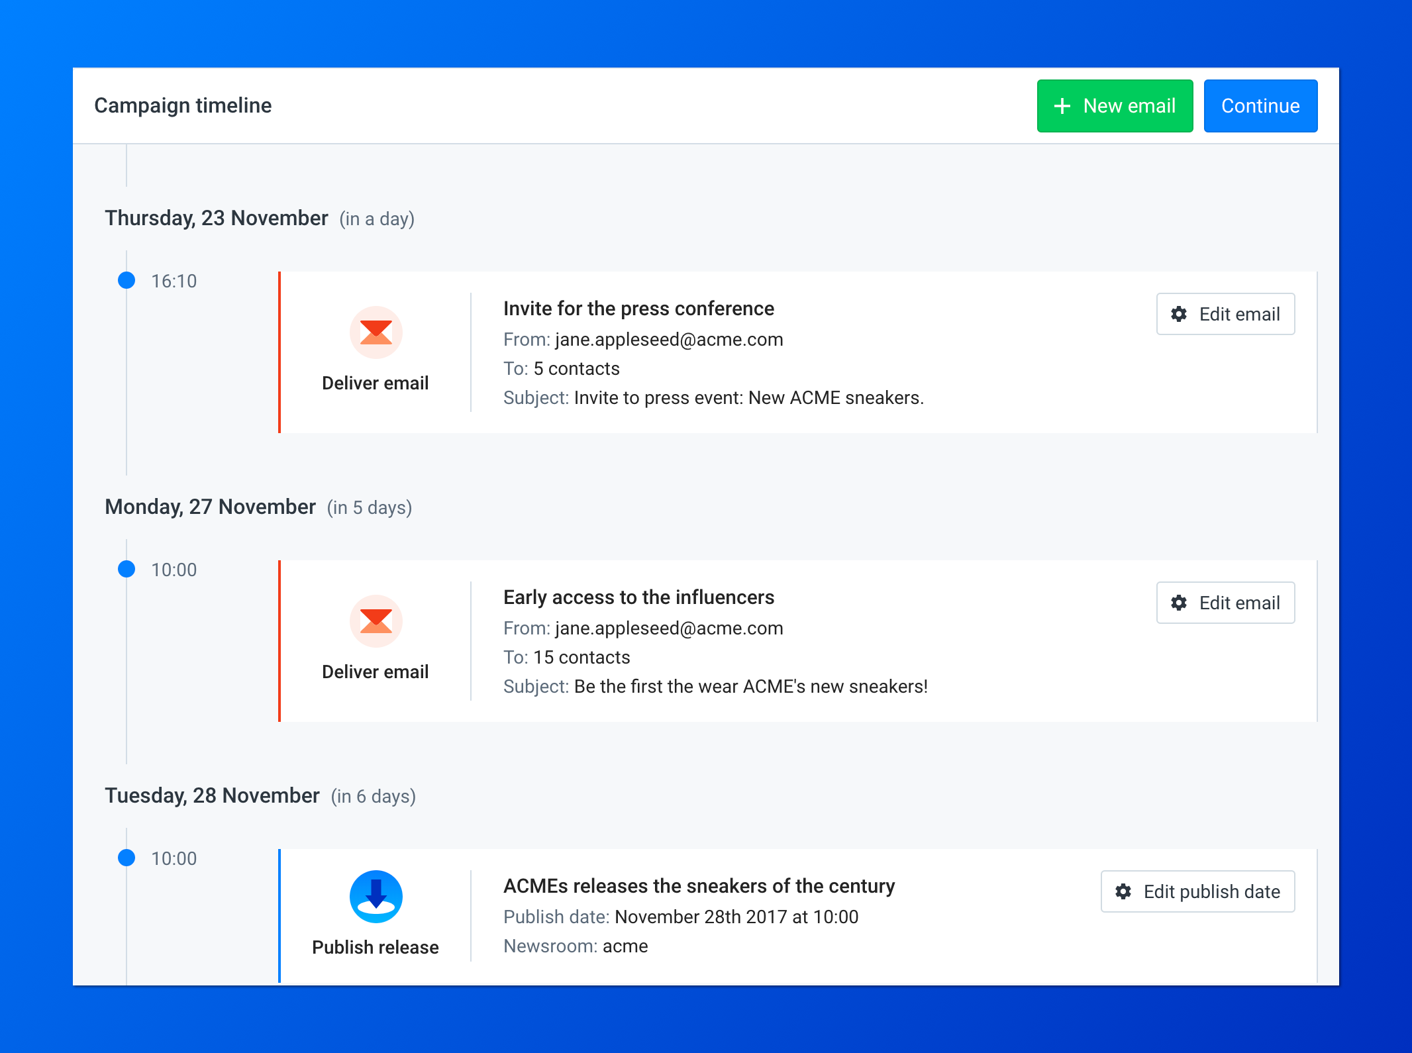1412x1053 pixels.
Task: Click the 16:10 time label
Action: click(x=174, y=281)
